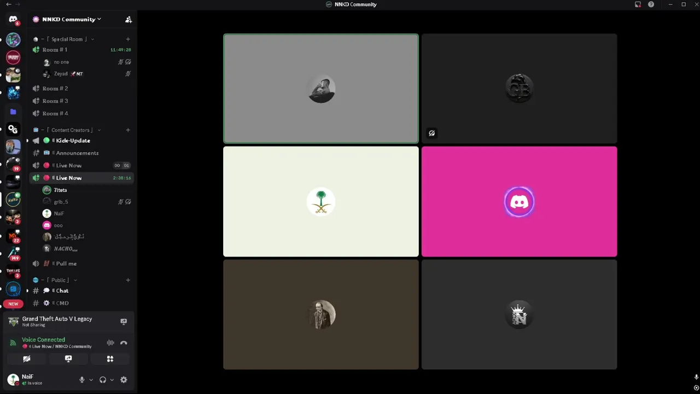Open the purple server folder
Screen dimensions: 700x394
[13, 112]
